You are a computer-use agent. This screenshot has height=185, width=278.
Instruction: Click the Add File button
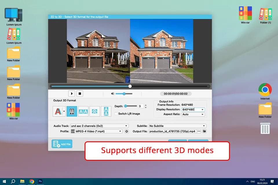pos(62,144)
